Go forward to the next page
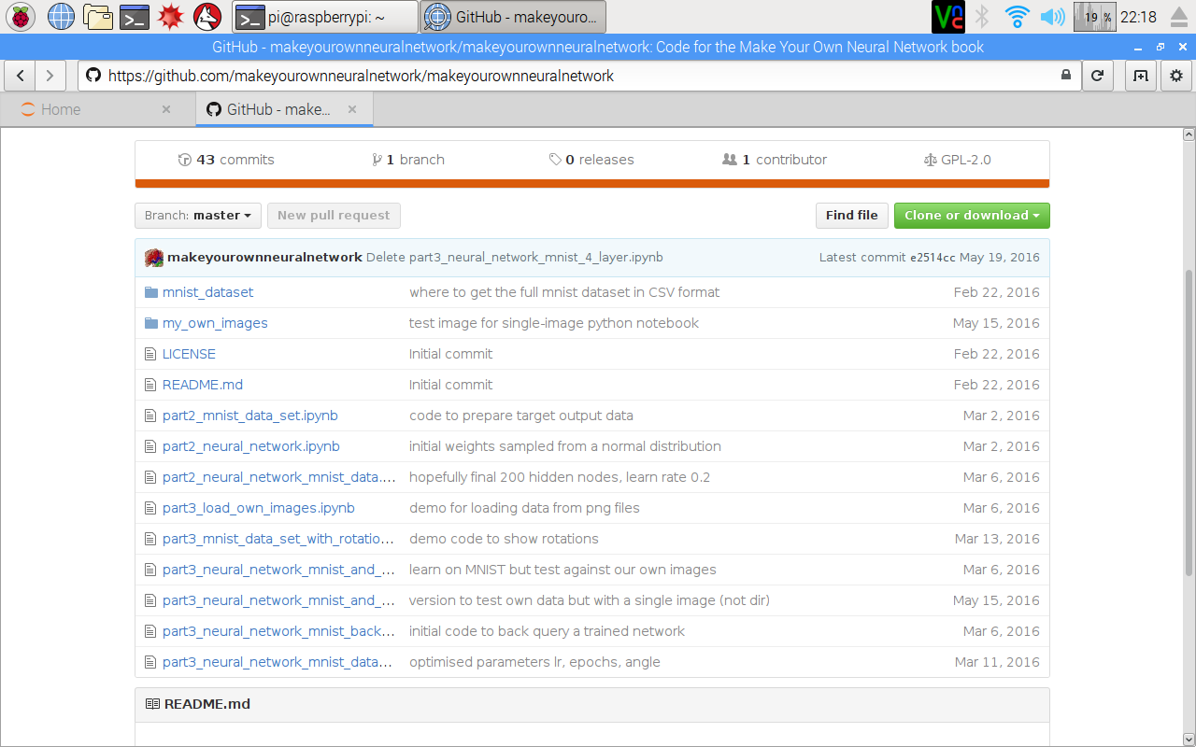Screen dimensions: 1196x747 pos(50,76)
